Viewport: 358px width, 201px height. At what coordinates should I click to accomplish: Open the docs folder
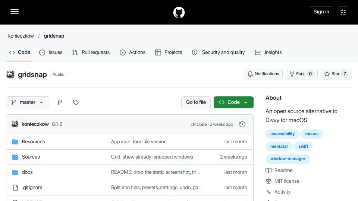coord(27,172)
